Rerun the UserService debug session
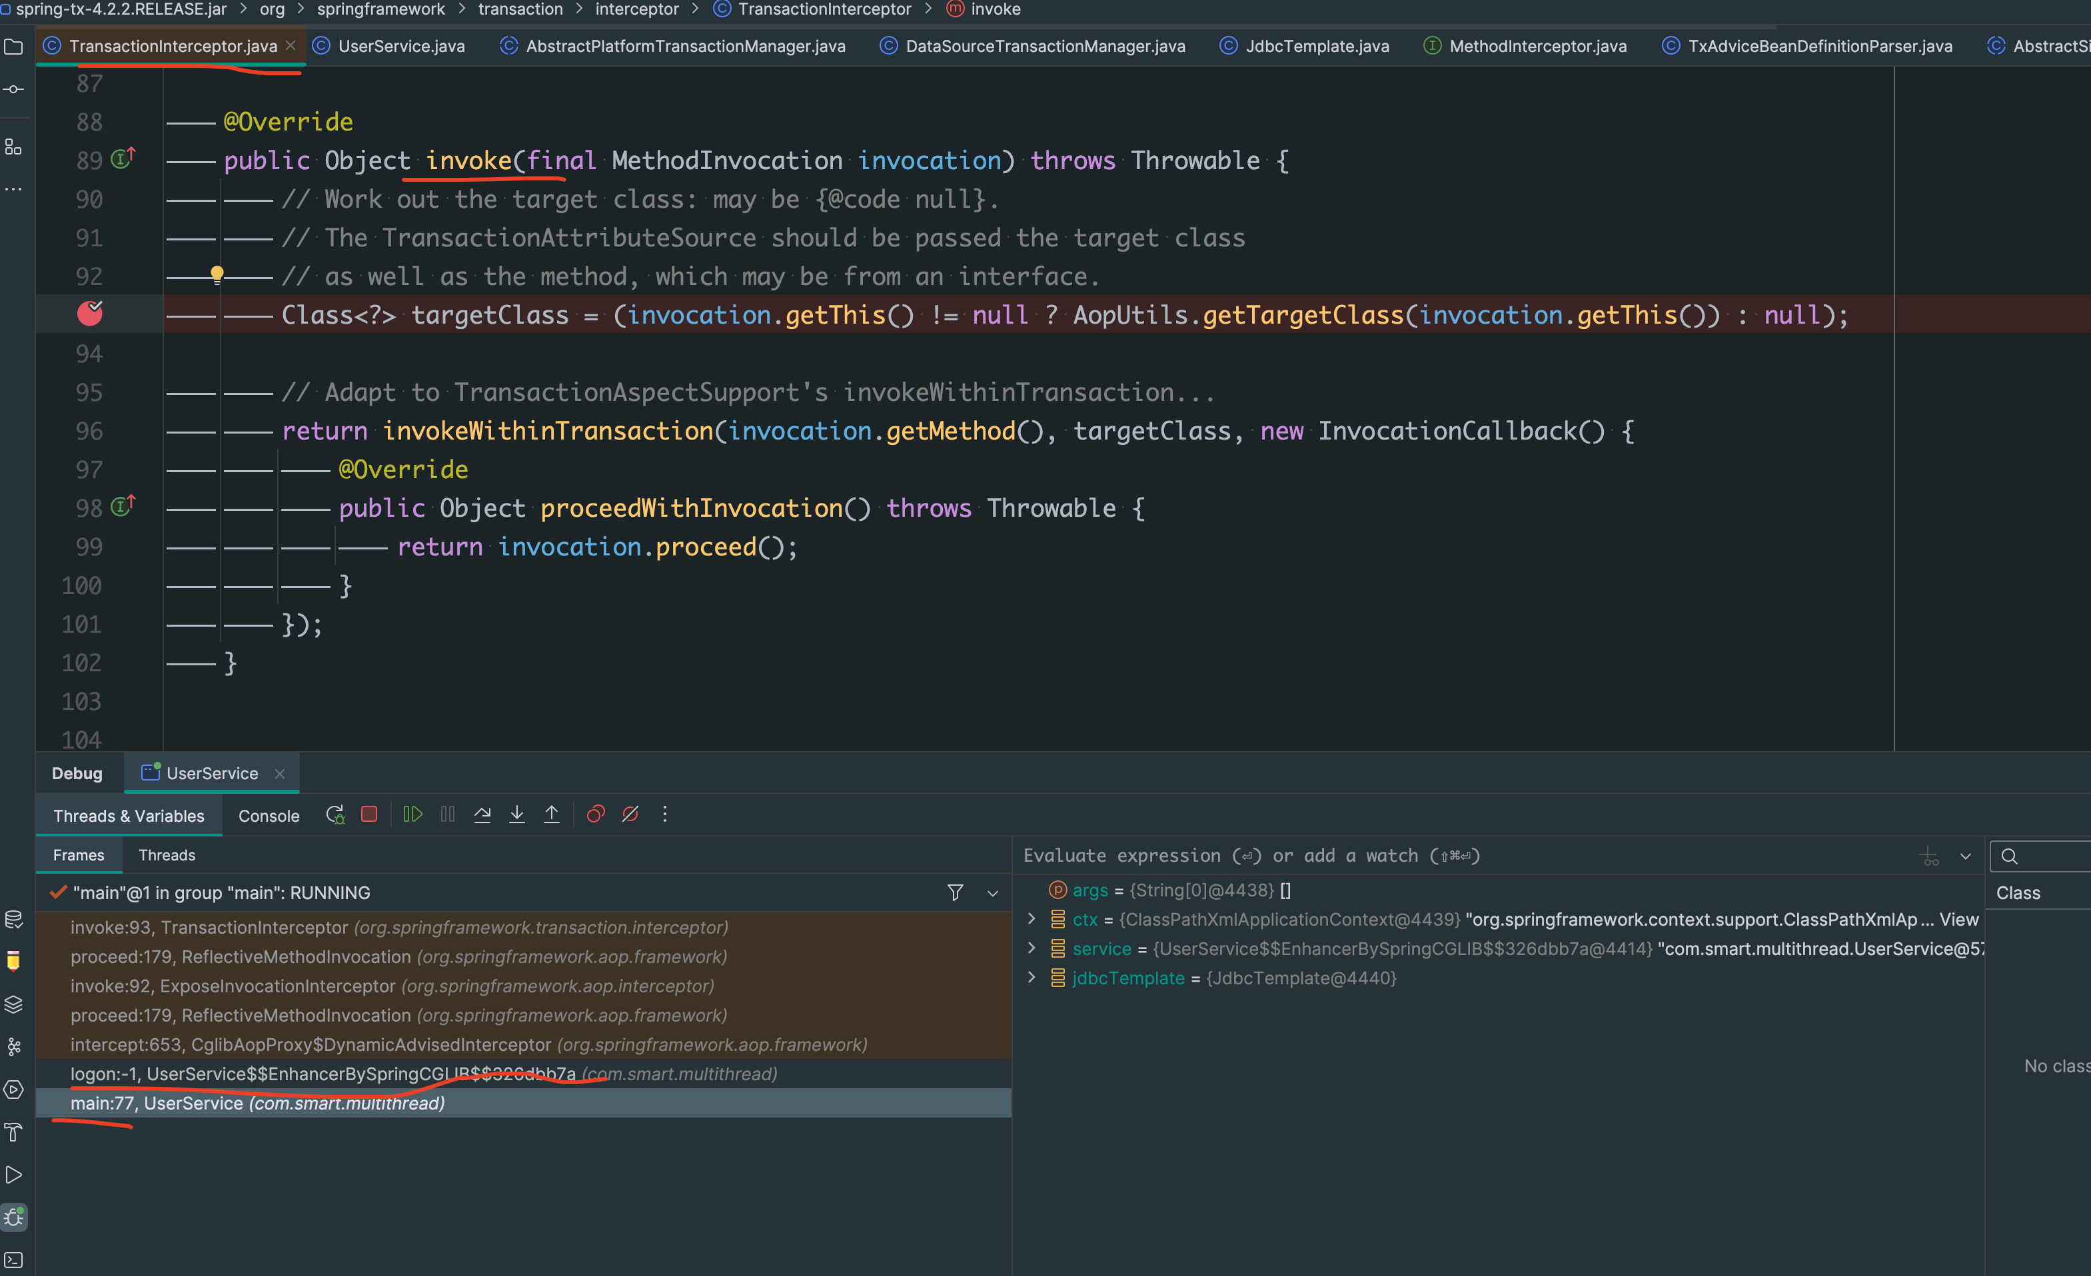This screenshot has width=2091, height=1276. pyautogui.click(x=335, y=814)
